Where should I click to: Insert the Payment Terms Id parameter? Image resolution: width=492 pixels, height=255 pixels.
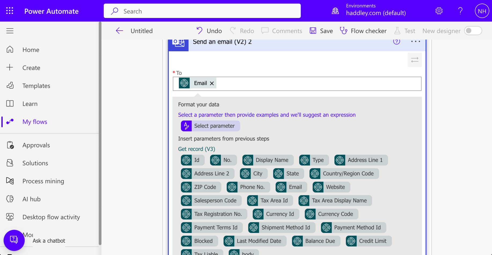[212, 228]
